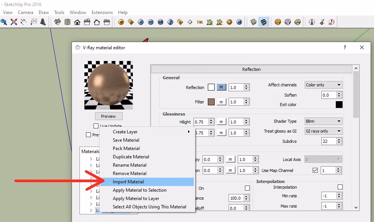Screen dimensions: 374x222
Task: Open Affect channels dropdown
Action: pos(323,85)
